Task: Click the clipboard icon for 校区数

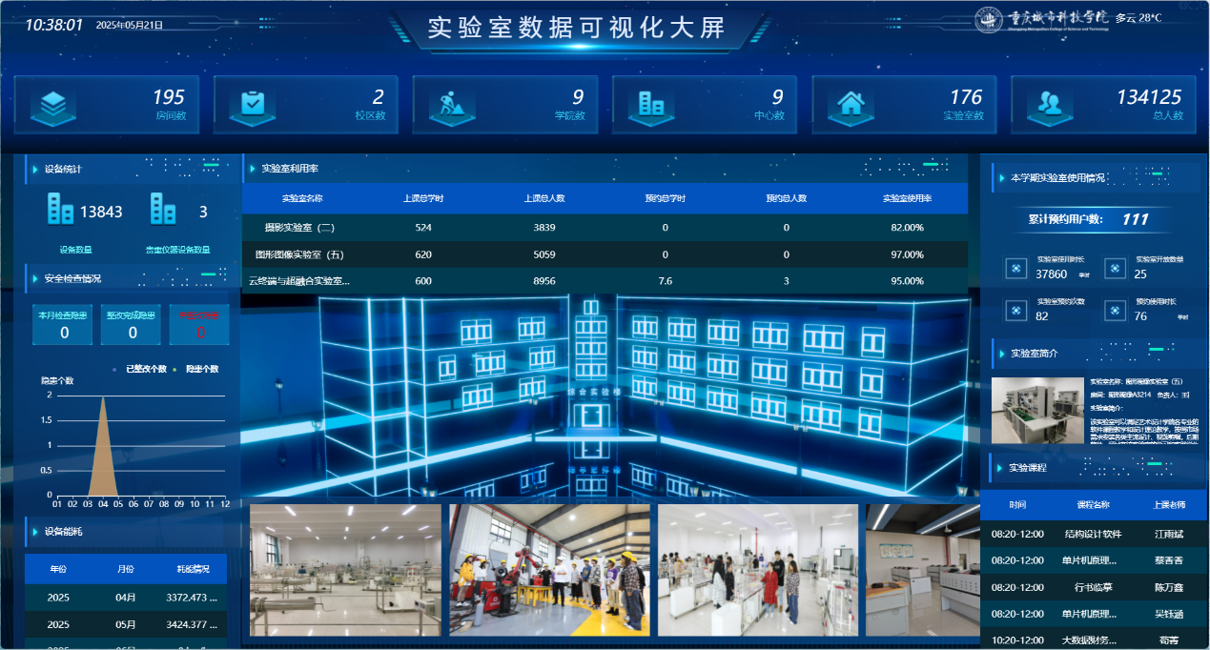Action: pyautogui.click(x=253, y=105)
